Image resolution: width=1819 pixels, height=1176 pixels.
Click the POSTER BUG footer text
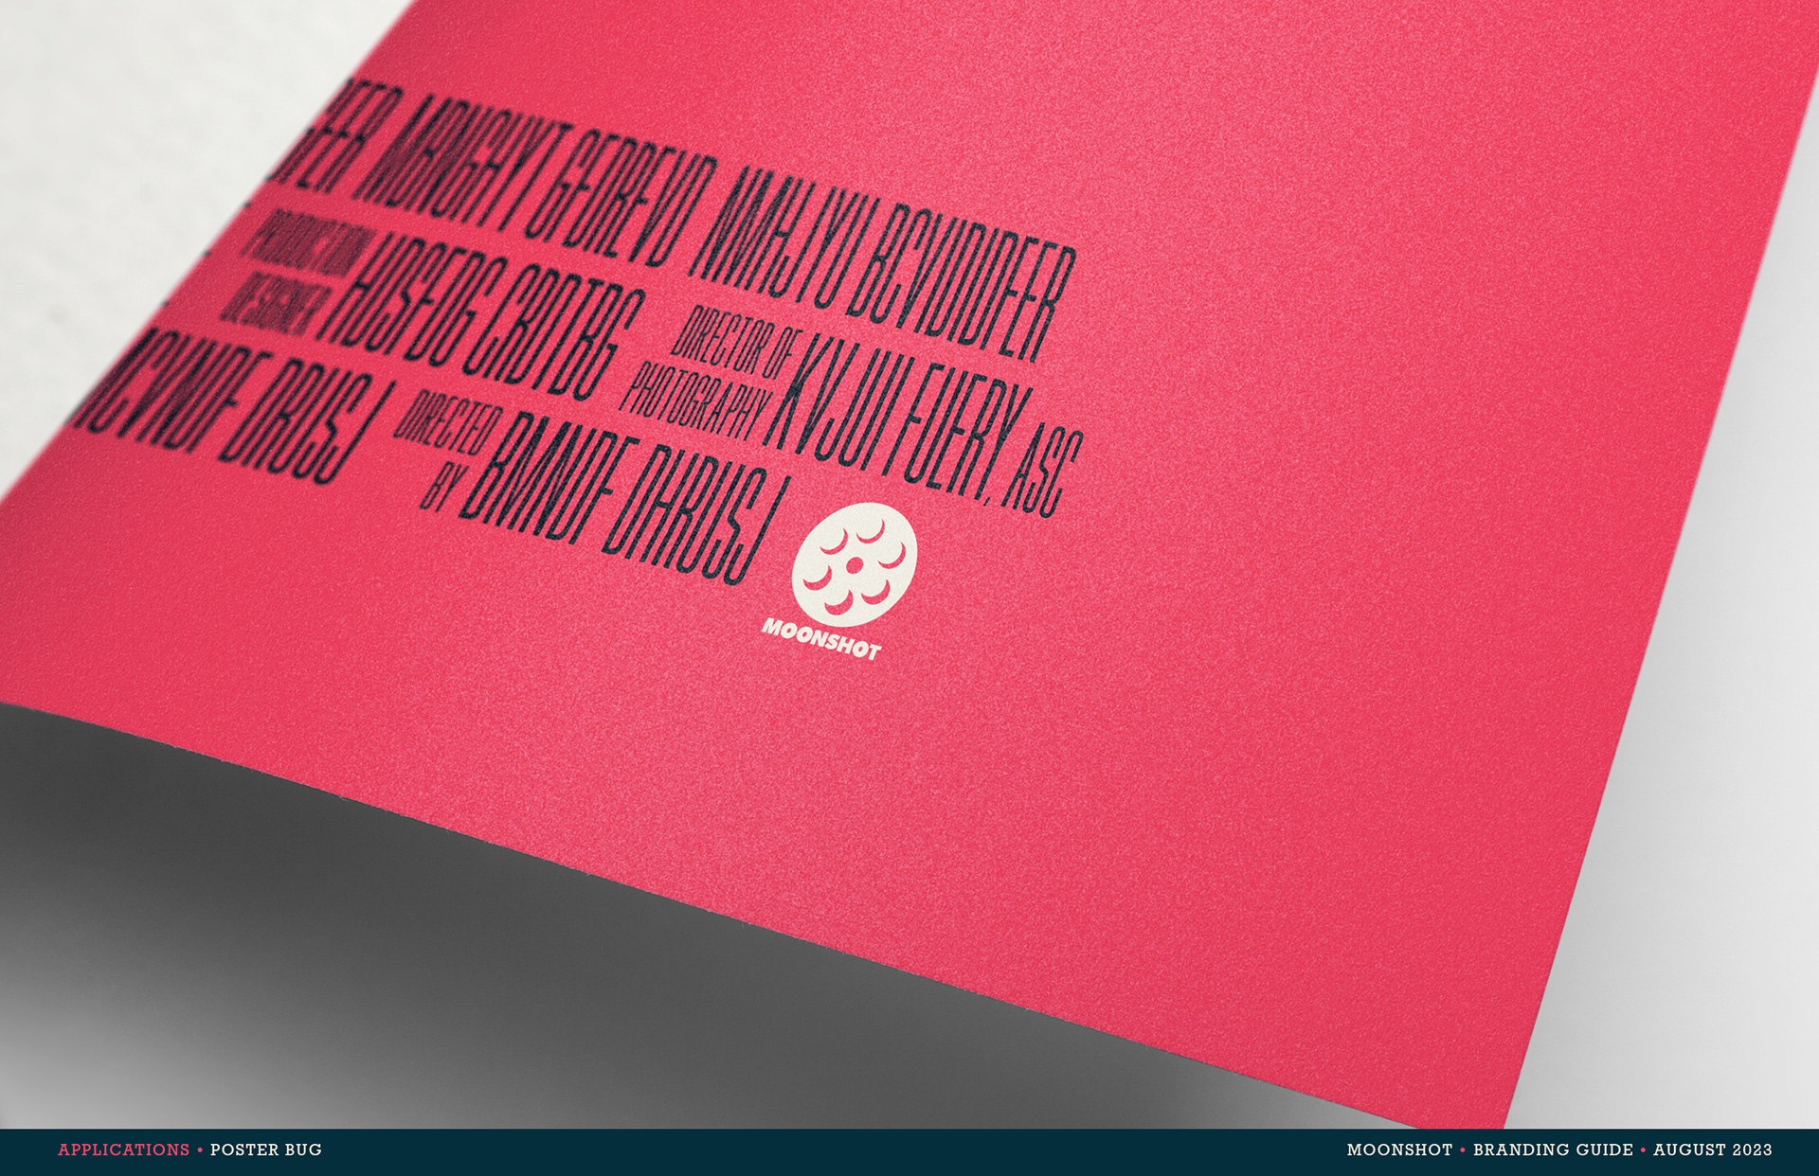coord(266,1149)
